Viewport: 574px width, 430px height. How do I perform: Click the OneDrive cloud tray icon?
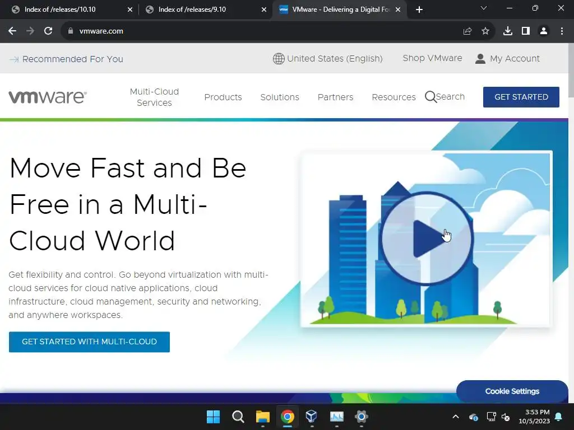click(x=473, y=417)
